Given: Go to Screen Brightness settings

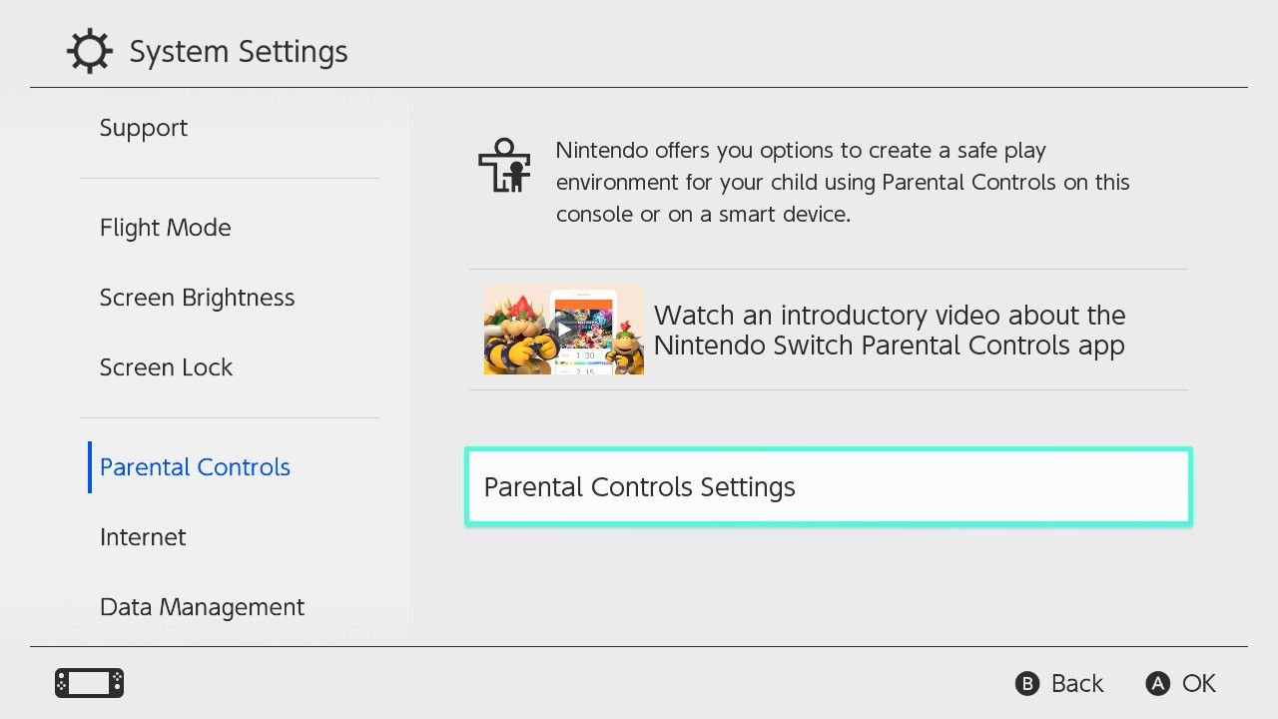Looking at the screenshot, I should pos(198,298).
